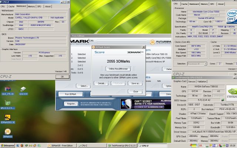
Task: Click the To Excel button
Action: (118, 83)
